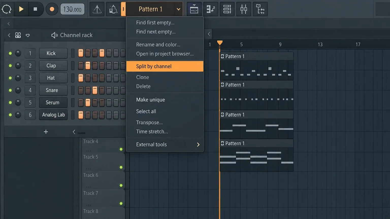This screenshot has width=390, height=219.
Task: Open channel rack filter dropdown icon
Action: pyautogui.click(x=28, y=35)
